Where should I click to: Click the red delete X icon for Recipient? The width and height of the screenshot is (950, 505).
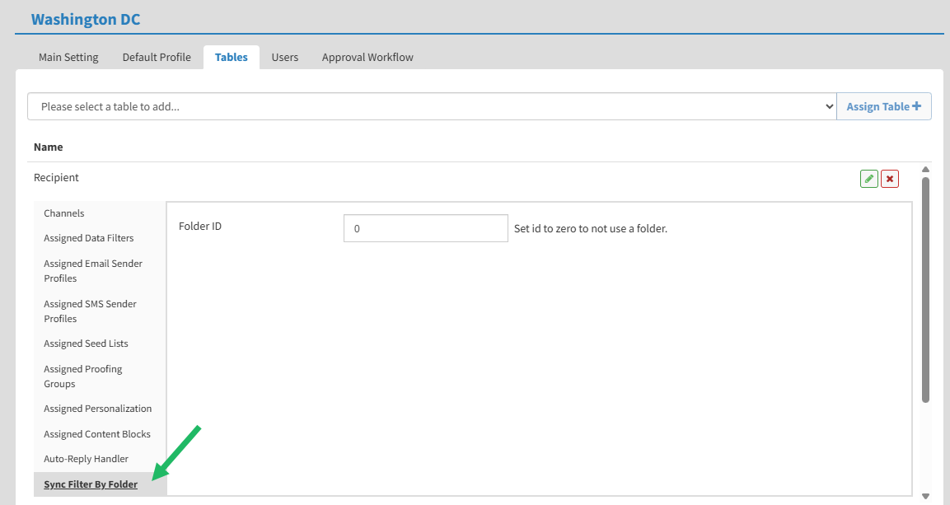889,179
